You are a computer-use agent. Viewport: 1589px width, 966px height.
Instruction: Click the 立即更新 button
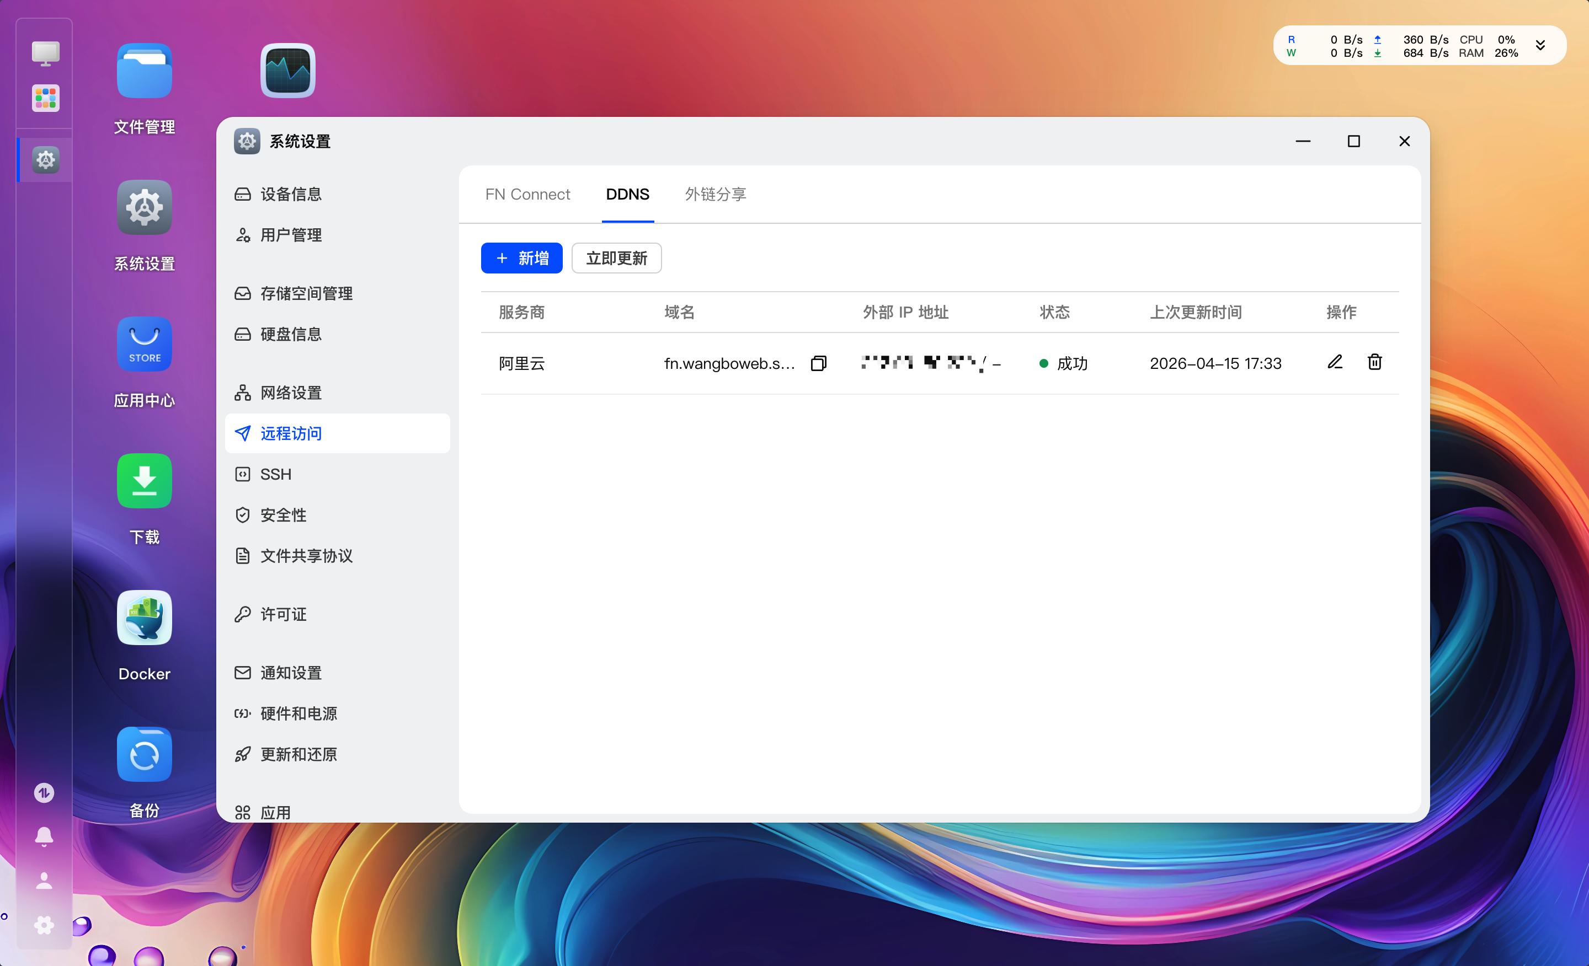coord(616,259)
